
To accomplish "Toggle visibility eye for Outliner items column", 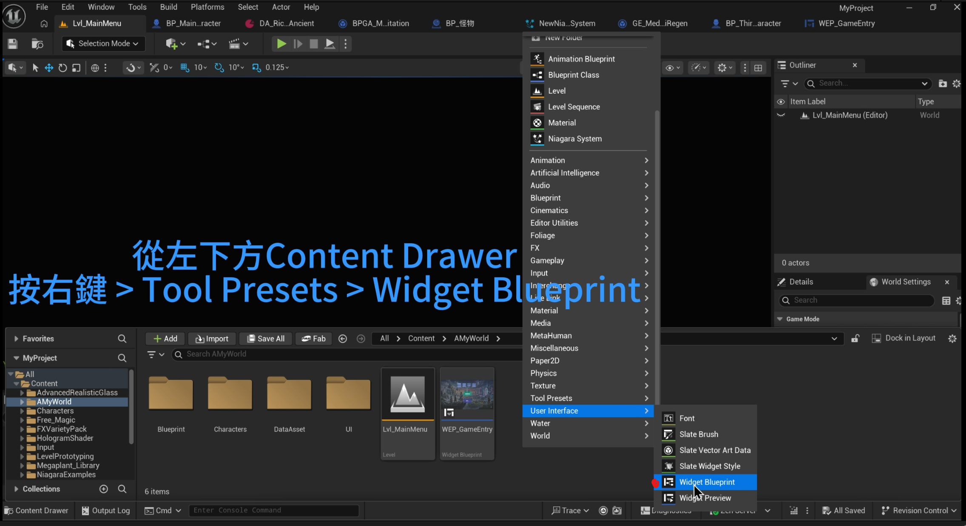I will pos(781,102).
